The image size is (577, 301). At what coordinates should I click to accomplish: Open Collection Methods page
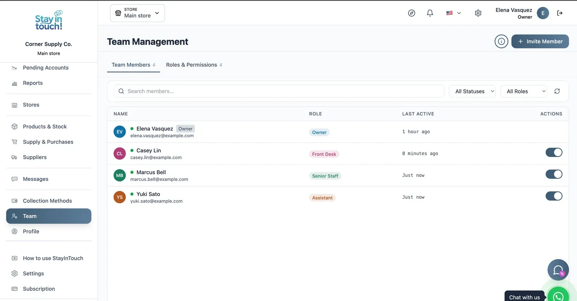point(49,201)
